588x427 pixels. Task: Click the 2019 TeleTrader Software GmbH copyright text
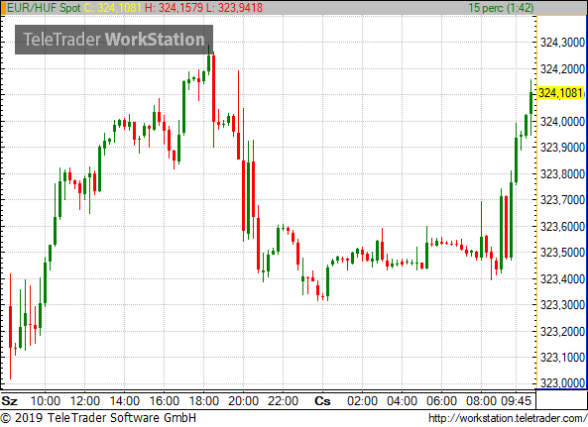tap(98, 418)
